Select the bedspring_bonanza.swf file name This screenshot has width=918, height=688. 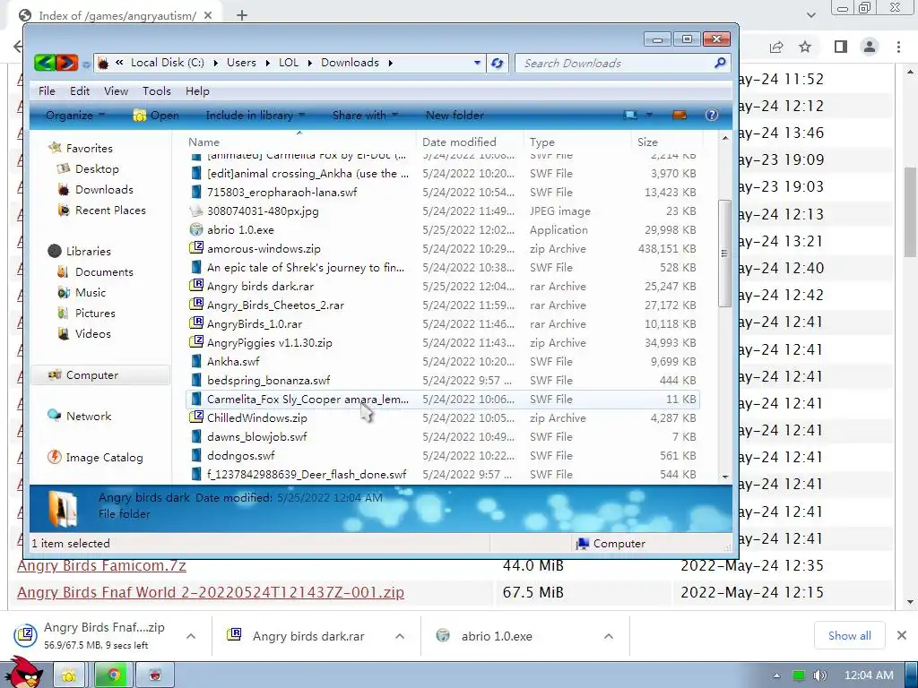[x=269, y=380]
